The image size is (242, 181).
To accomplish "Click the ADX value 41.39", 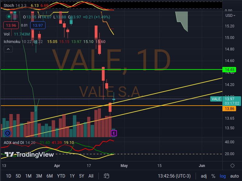I will (x=57, y=143).
